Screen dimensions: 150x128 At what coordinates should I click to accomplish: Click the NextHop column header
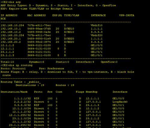(91, 92)
